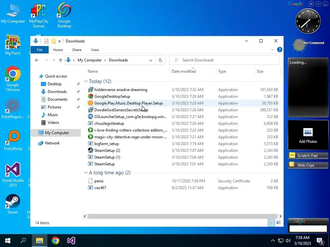
Task: Select Music in navigation pane
Action: [53, 115]
